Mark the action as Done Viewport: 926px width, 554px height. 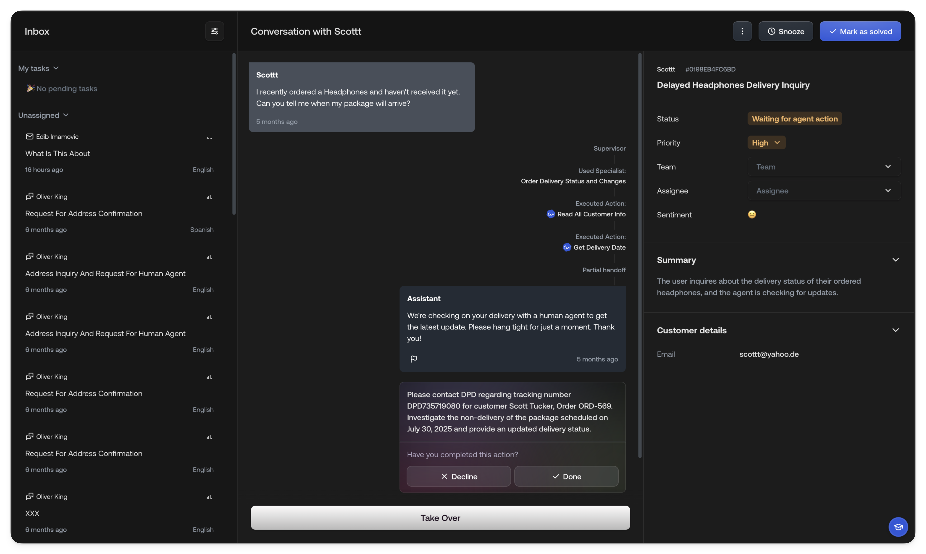[x=566, y=476]
